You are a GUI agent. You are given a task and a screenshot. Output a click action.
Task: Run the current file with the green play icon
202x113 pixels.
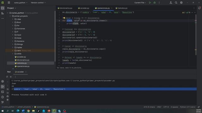point(150,3)
